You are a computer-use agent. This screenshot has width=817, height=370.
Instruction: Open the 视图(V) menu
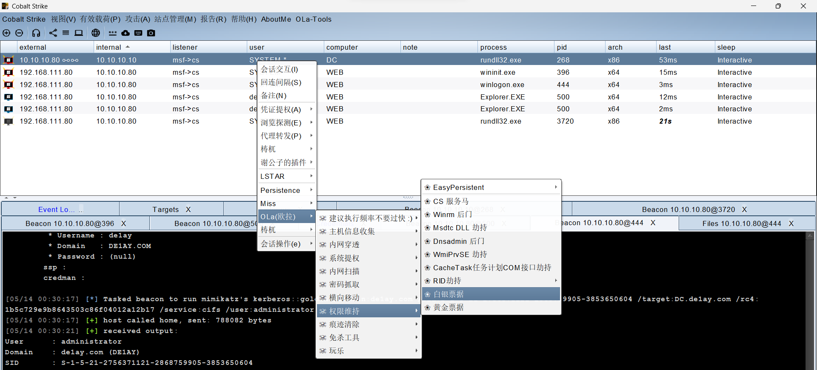[63, 19]
